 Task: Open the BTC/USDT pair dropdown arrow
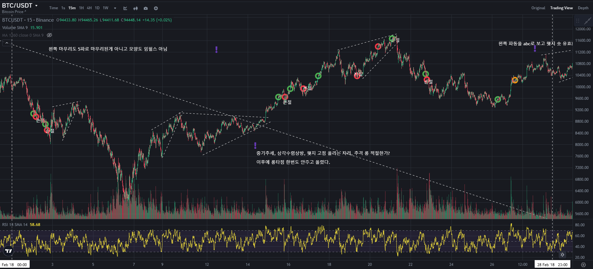click(36, 6)
